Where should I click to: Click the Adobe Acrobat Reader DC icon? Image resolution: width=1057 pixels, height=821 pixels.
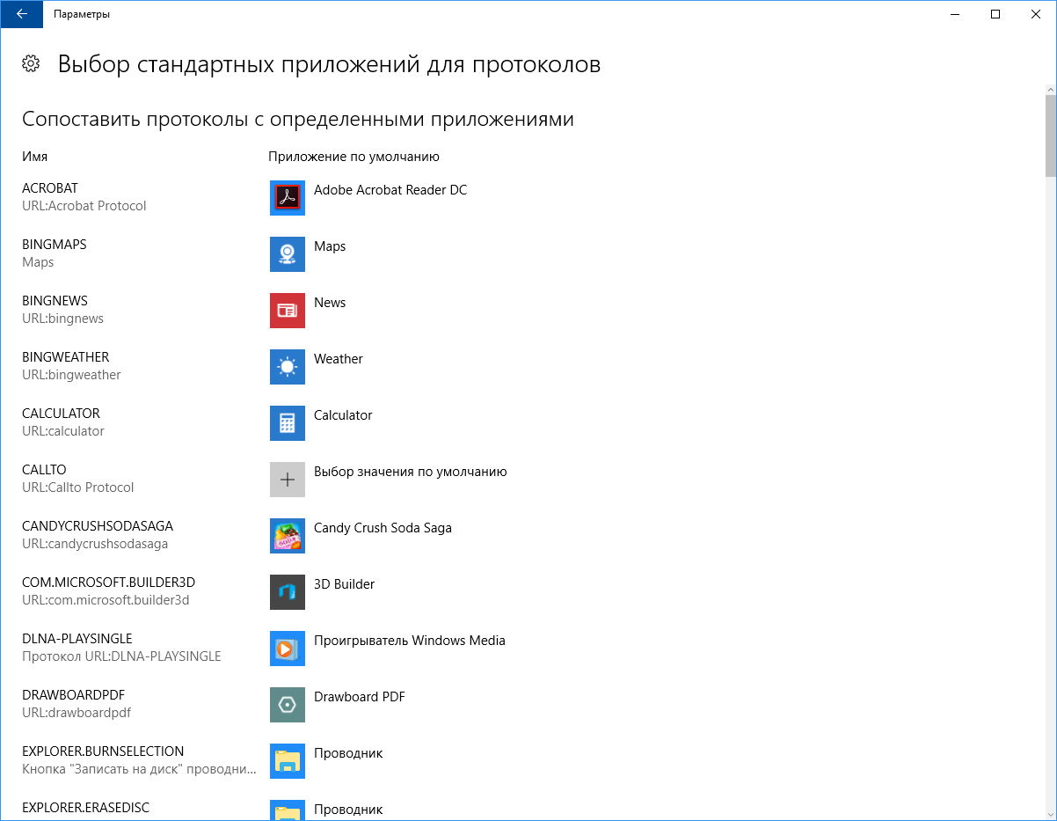[287, 198]
